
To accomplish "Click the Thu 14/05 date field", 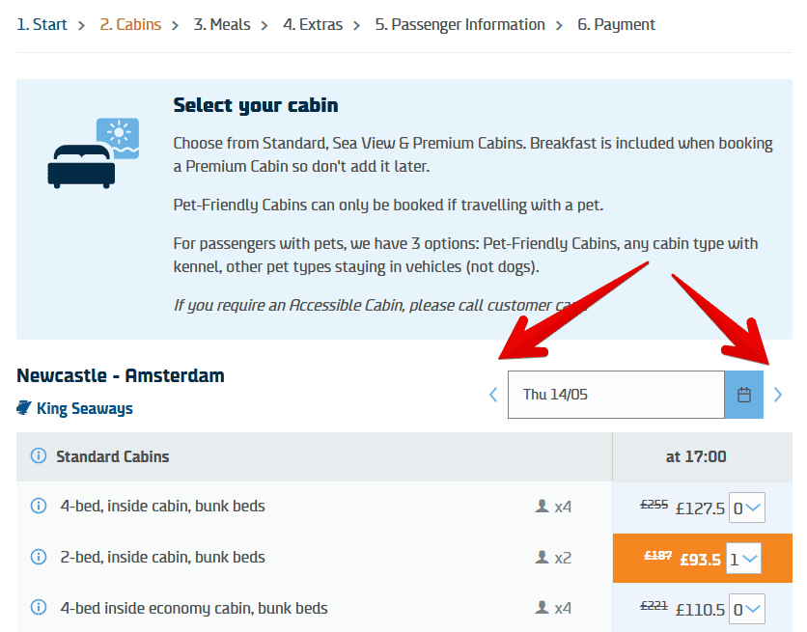I will click(616, 395).
